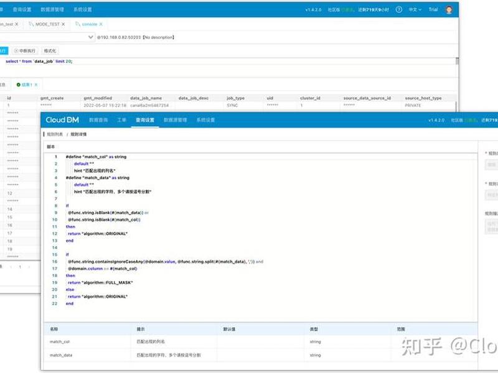Image resolution: width=498 pixels, height=373 pixels.
Task: Open 数据查询 in the front window menu
Action: pyautogui.click(x=98, y=120)
